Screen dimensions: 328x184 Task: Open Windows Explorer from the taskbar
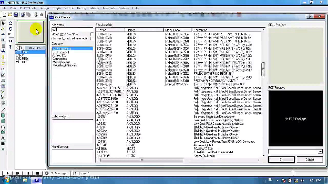[x=25, y=180]
